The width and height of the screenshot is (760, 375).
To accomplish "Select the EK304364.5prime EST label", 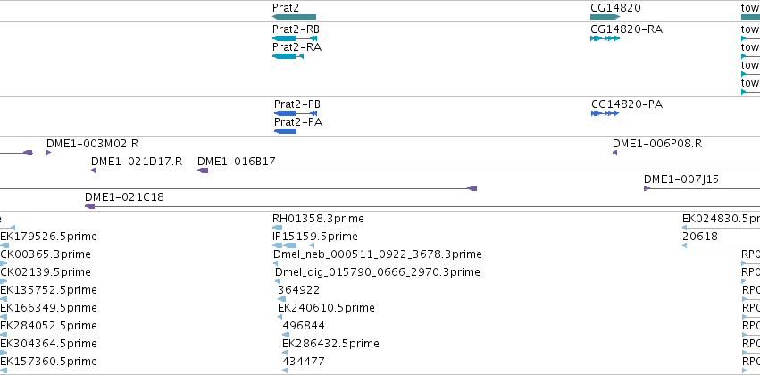I will 48,344.
